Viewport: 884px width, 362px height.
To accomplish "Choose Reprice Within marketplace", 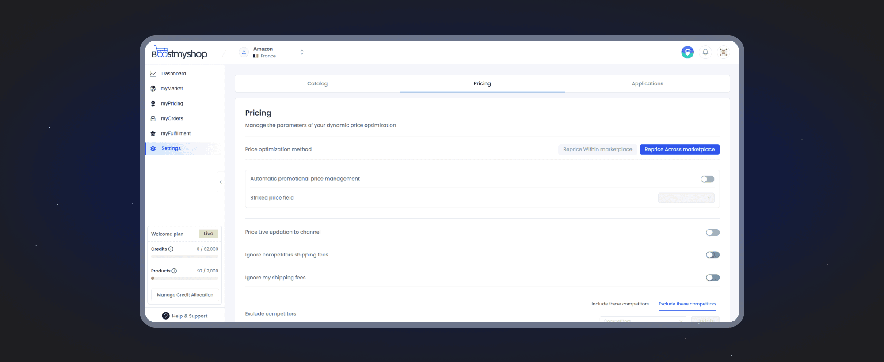I will [x=598, y=150].
